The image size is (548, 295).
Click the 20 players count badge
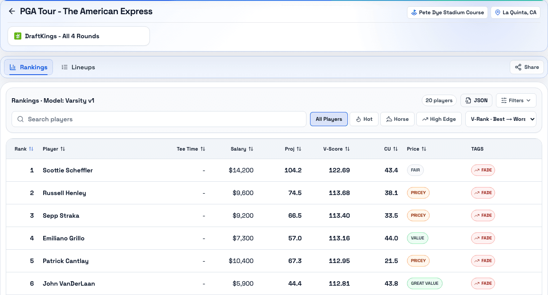point(439,100)
